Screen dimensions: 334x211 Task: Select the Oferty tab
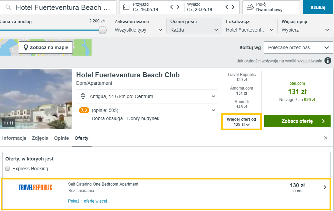pos(81,138)
